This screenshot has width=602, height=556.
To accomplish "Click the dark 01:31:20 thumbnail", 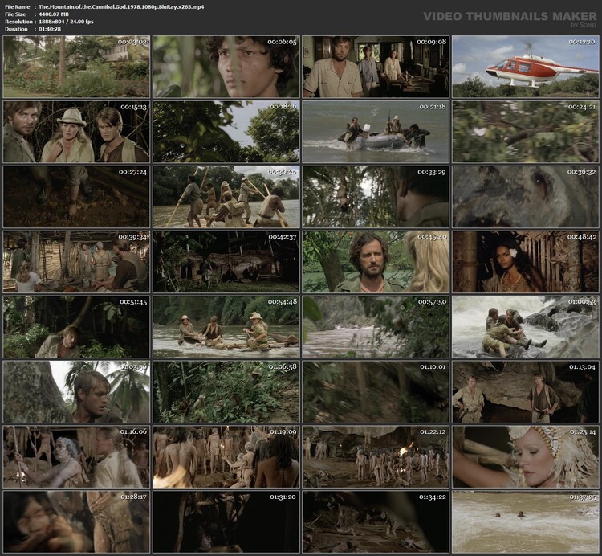I will [x=226, y=521].
